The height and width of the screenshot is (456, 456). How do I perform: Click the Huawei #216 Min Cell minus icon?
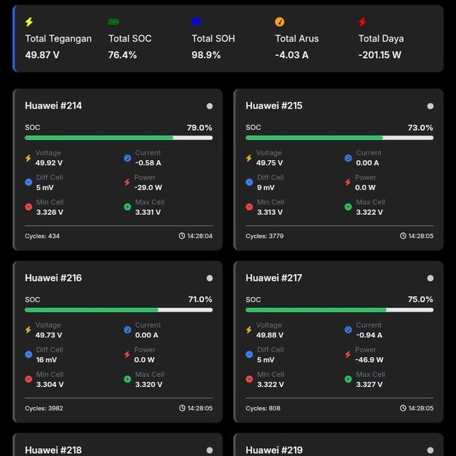coord(28,379)
